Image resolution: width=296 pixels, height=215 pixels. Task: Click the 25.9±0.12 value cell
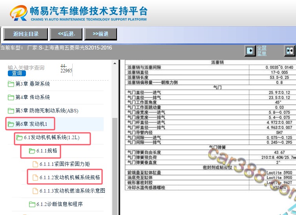(x=279, y=92)
